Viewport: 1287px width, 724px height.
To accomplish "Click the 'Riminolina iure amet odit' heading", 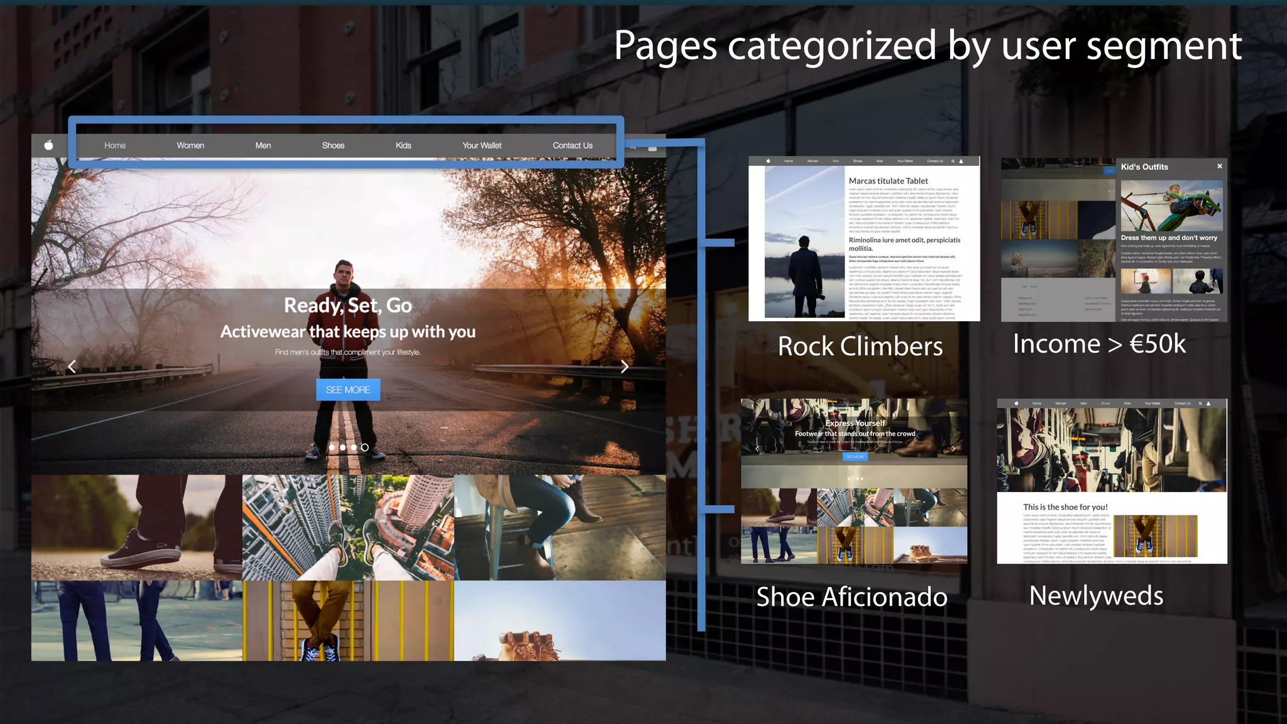I will click(x=904, y=244).
